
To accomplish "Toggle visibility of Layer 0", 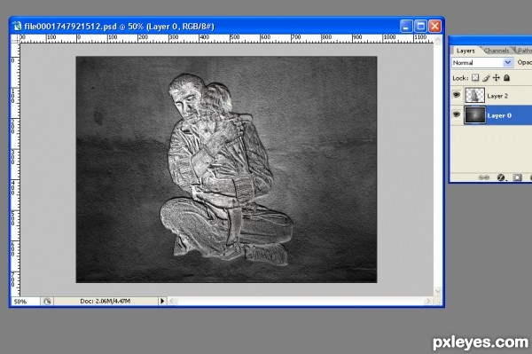I will point(457,114).
